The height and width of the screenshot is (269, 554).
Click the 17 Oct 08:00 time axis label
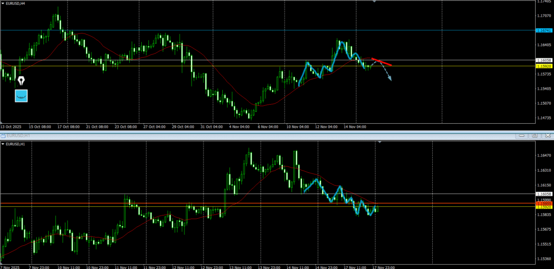pyautogui.click(x=68, y=127)
